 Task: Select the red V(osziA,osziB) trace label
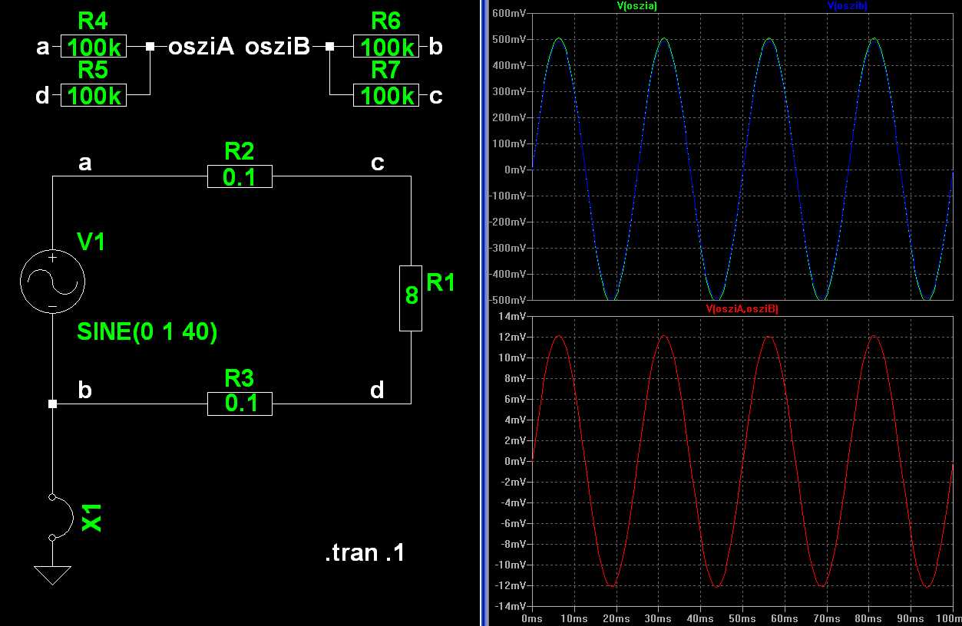pos(742,308)
